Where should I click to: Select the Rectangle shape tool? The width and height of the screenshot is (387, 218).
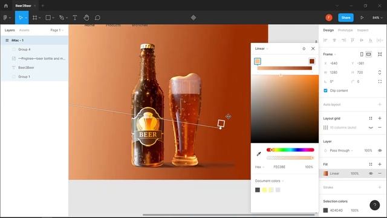click(x=48, y=18)
